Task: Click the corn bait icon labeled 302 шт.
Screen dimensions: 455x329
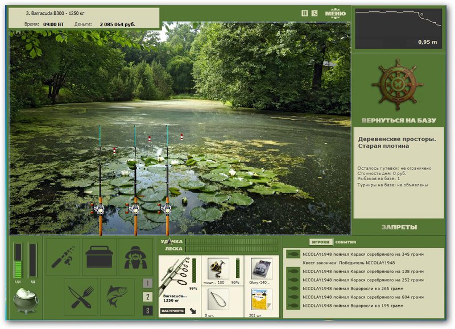Action: point(262,300)
